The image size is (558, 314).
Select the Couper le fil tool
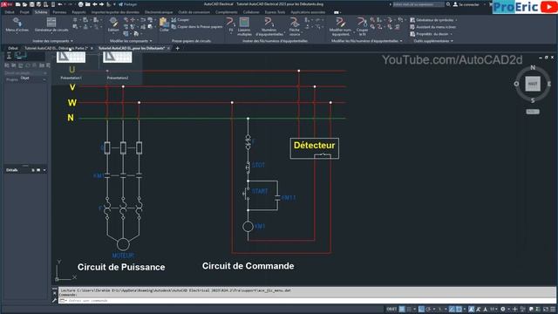[363, 27]
